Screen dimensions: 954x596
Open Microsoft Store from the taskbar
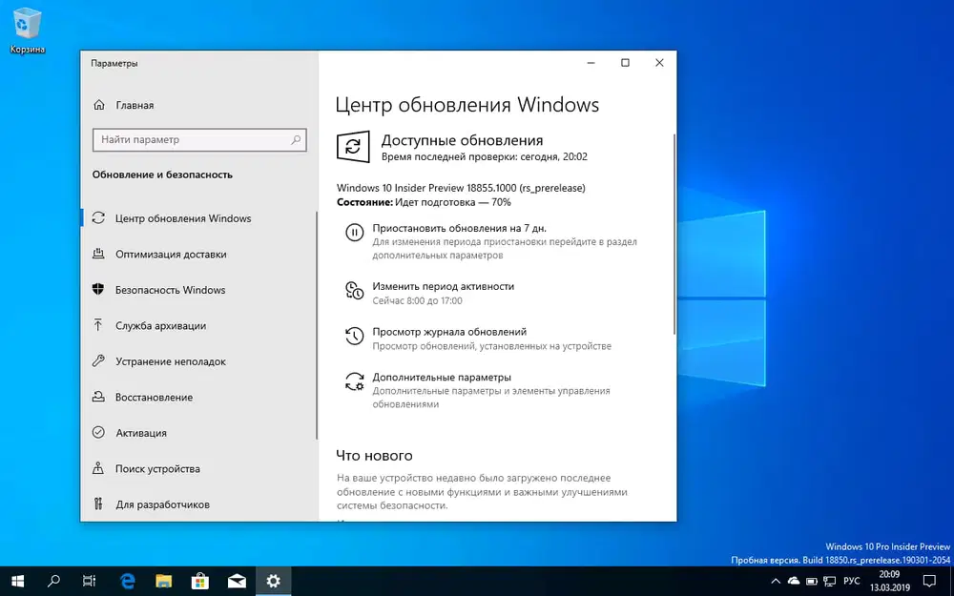point(200,581)
